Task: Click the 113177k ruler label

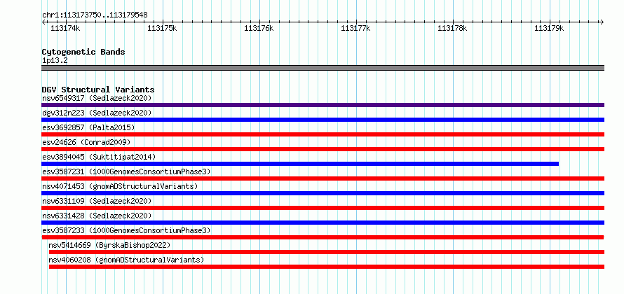Action: coord(355,28)
